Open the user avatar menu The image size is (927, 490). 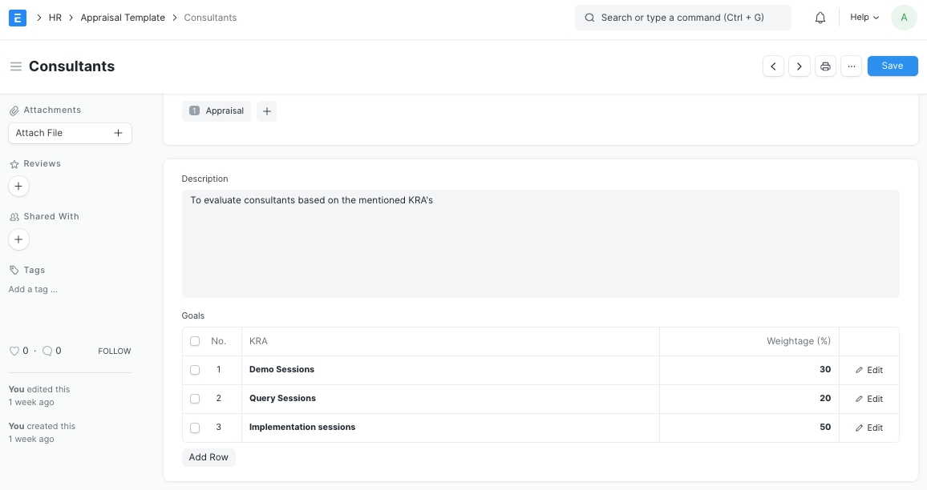point(904,18)
